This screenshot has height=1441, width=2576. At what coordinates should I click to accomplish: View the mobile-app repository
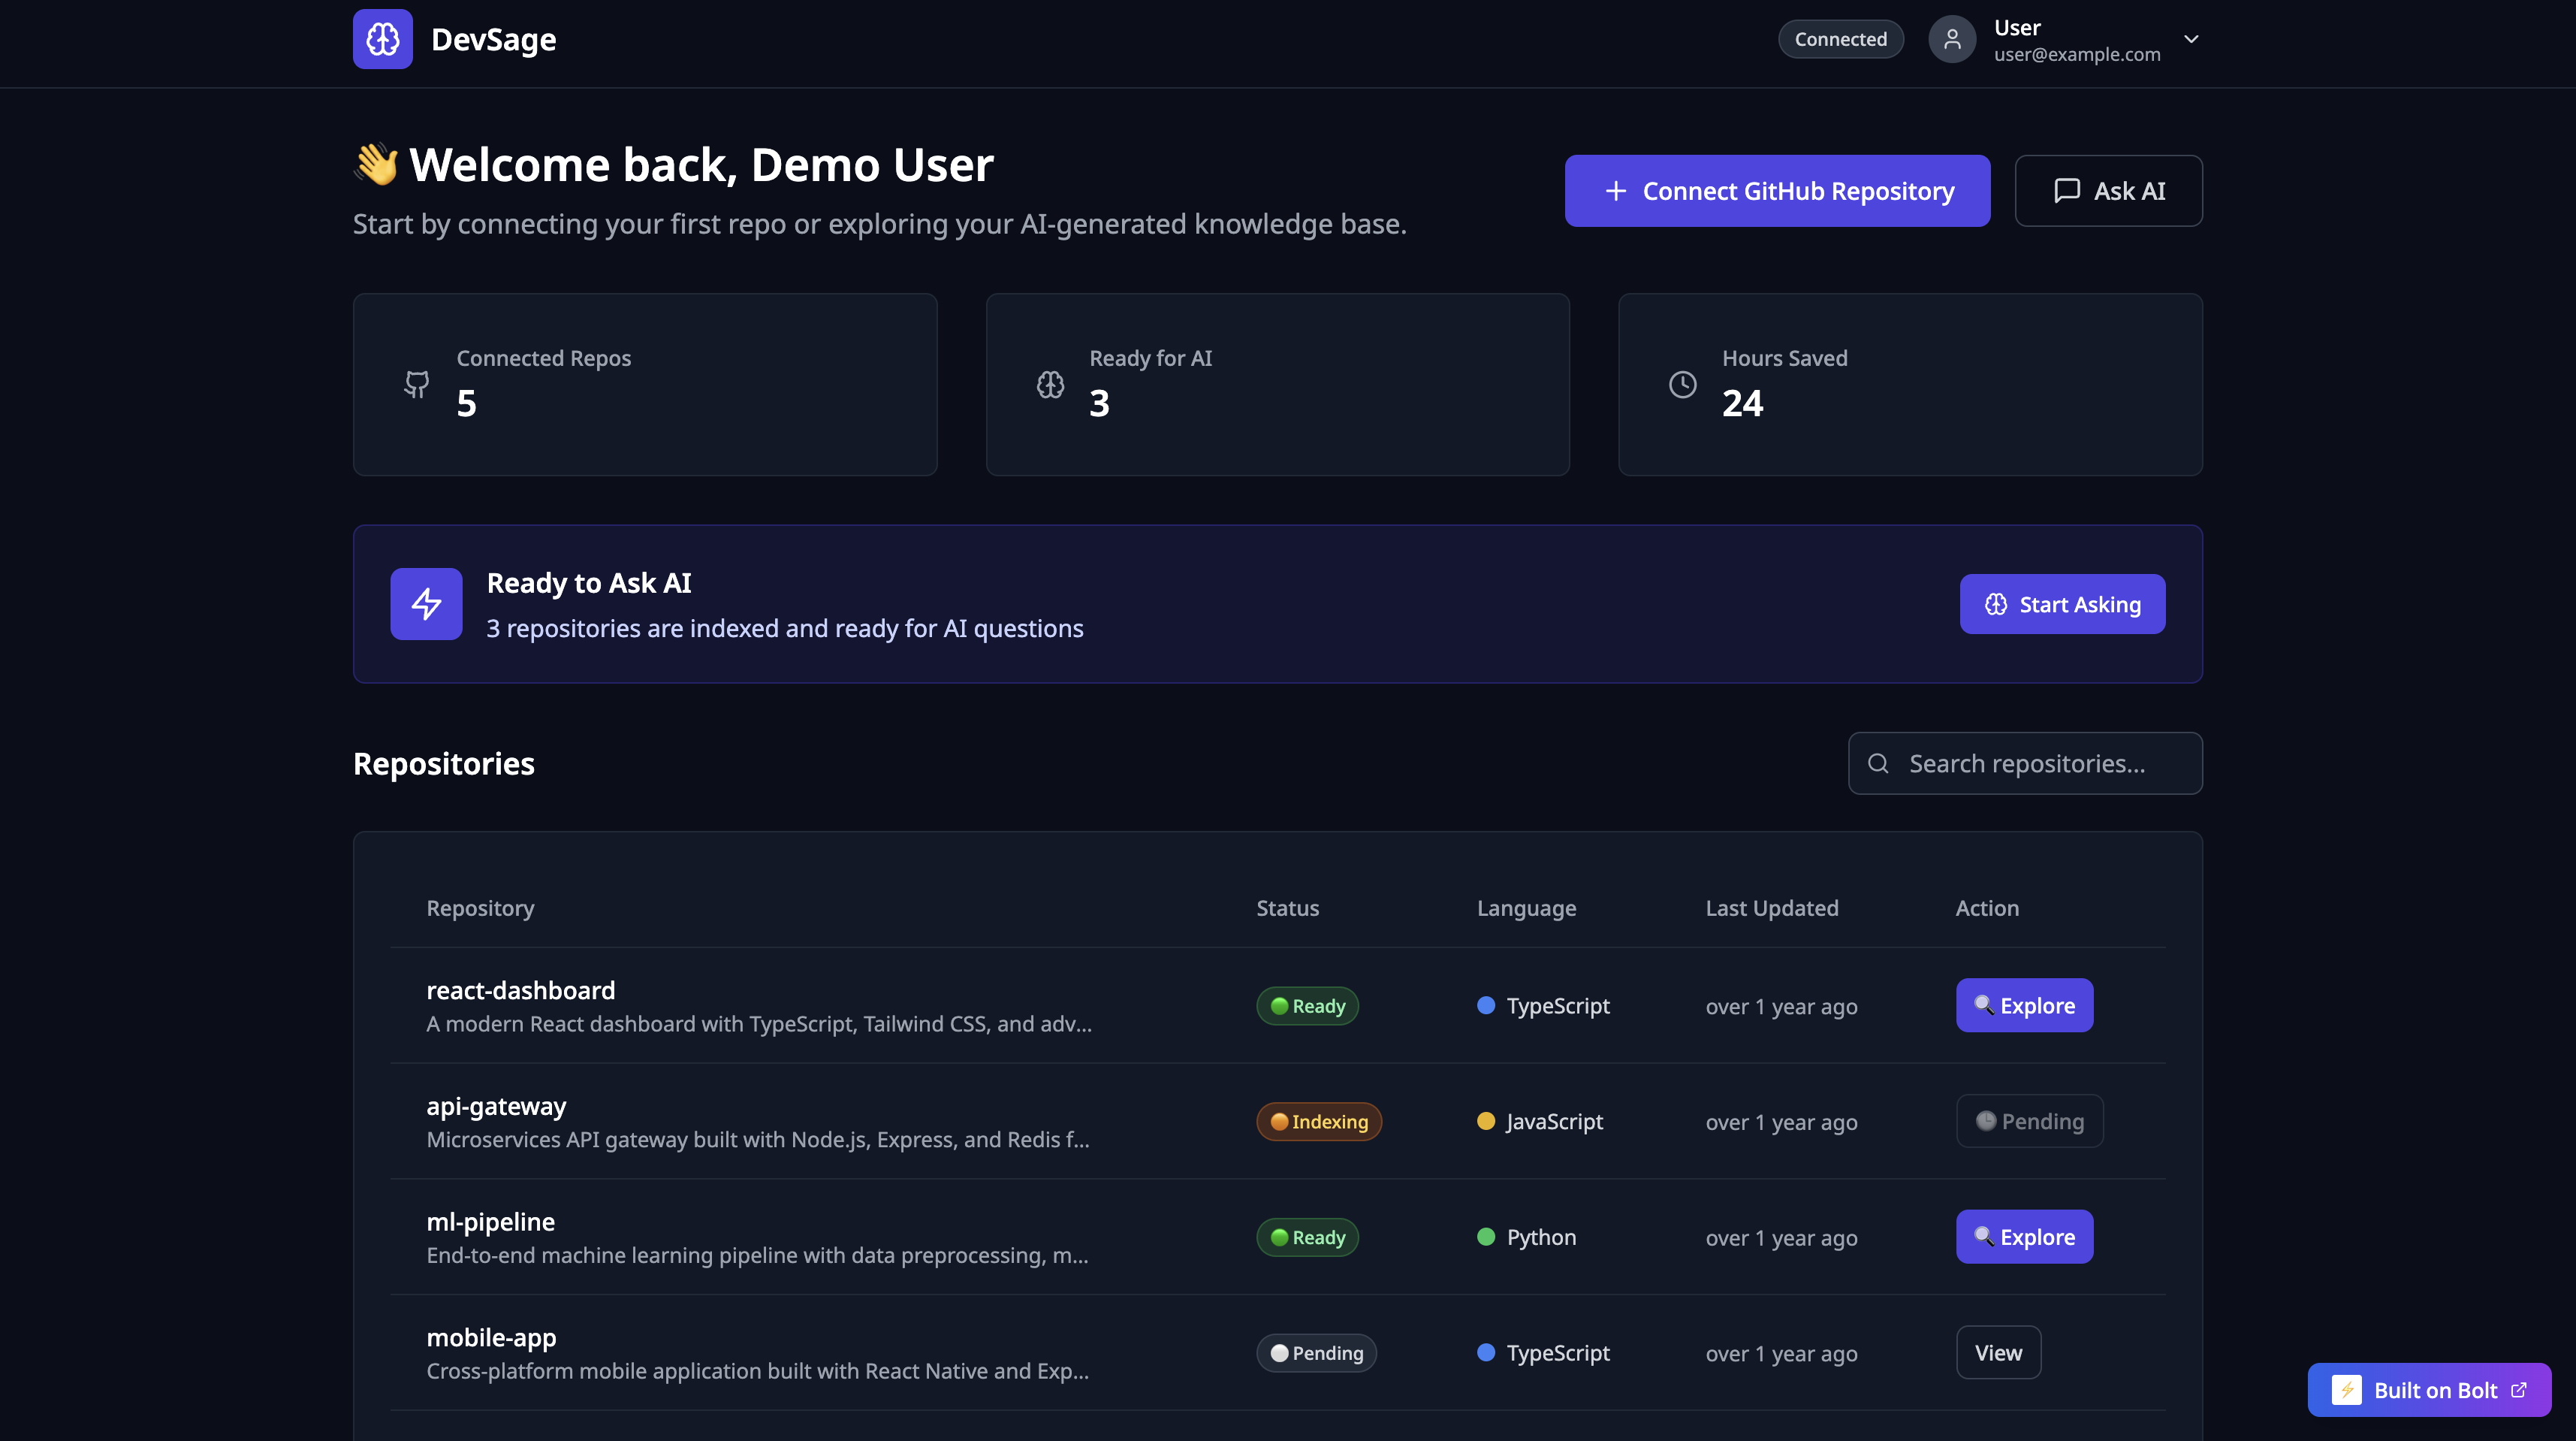click(1998, 1353)
